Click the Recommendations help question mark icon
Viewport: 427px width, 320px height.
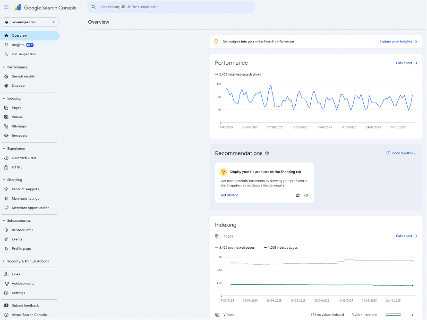tap(267, 153)
